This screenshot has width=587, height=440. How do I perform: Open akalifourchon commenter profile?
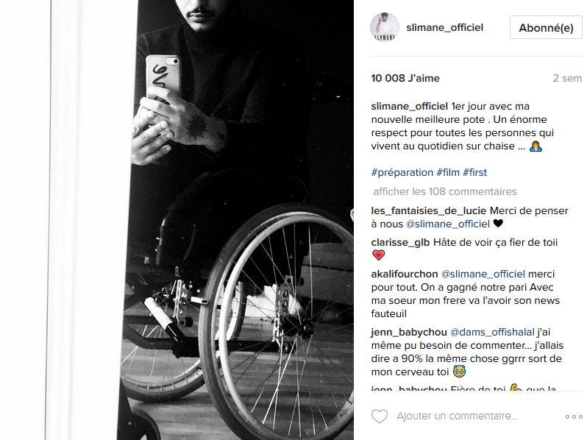pyautogui.click(x=405, y=274)
